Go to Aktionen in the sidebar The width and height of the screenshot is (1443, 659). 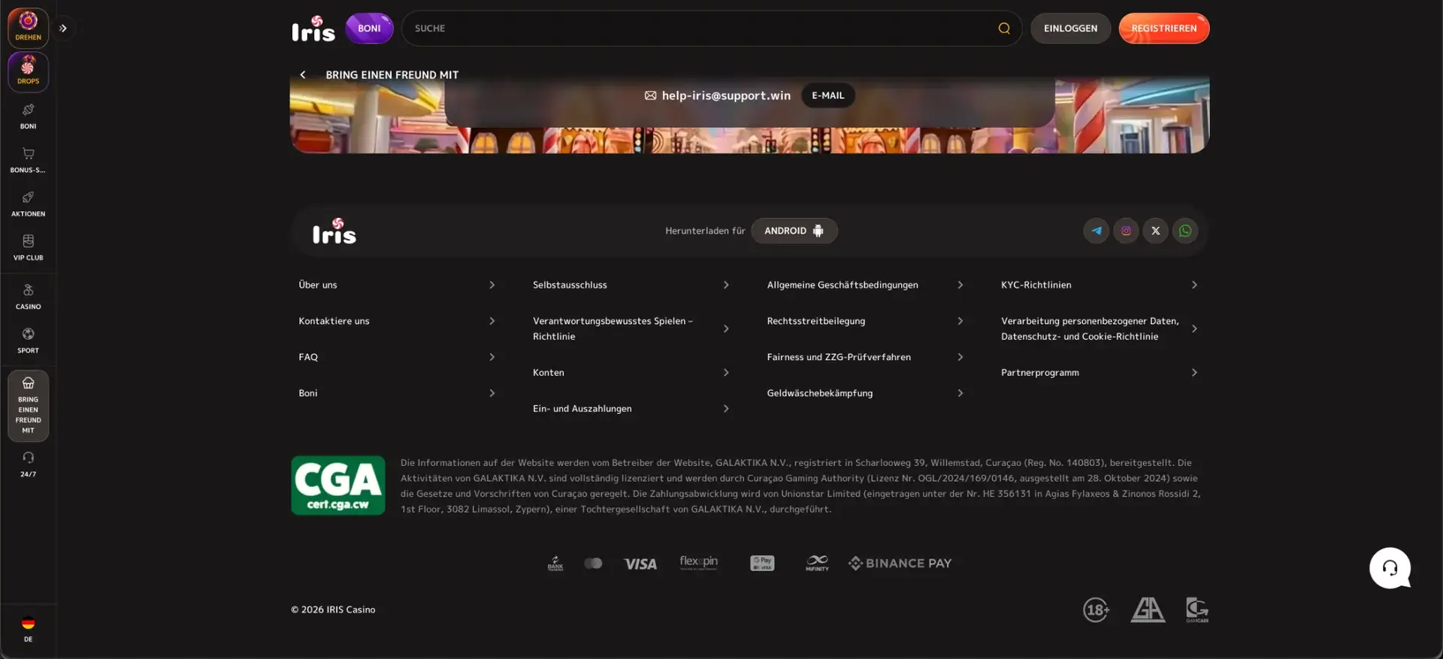point(28,204)
